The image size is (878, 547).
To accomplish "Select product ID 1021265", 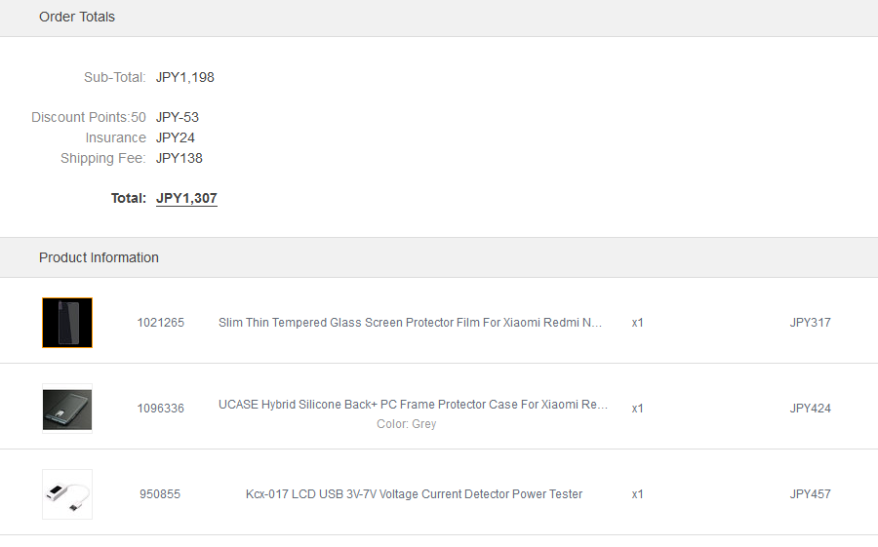I will point(161,323).
